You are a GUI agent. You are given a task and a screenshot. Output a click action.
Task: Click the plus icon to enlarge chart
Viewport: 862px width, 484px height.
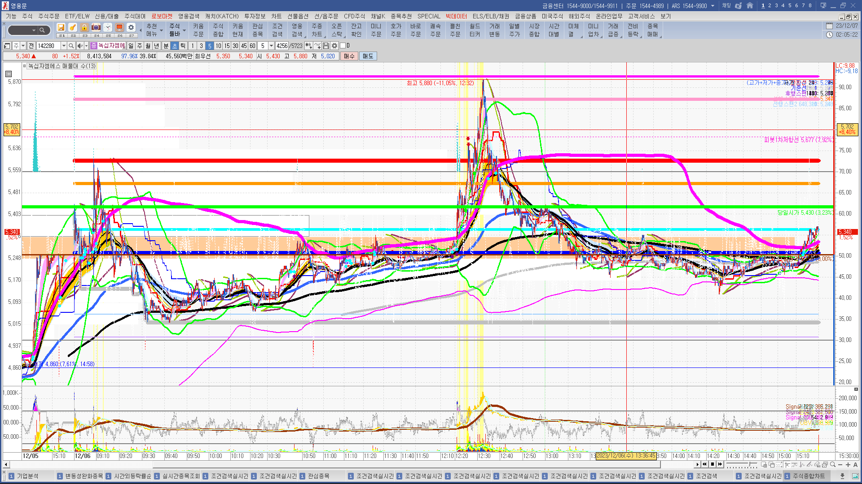coord(848,465)
